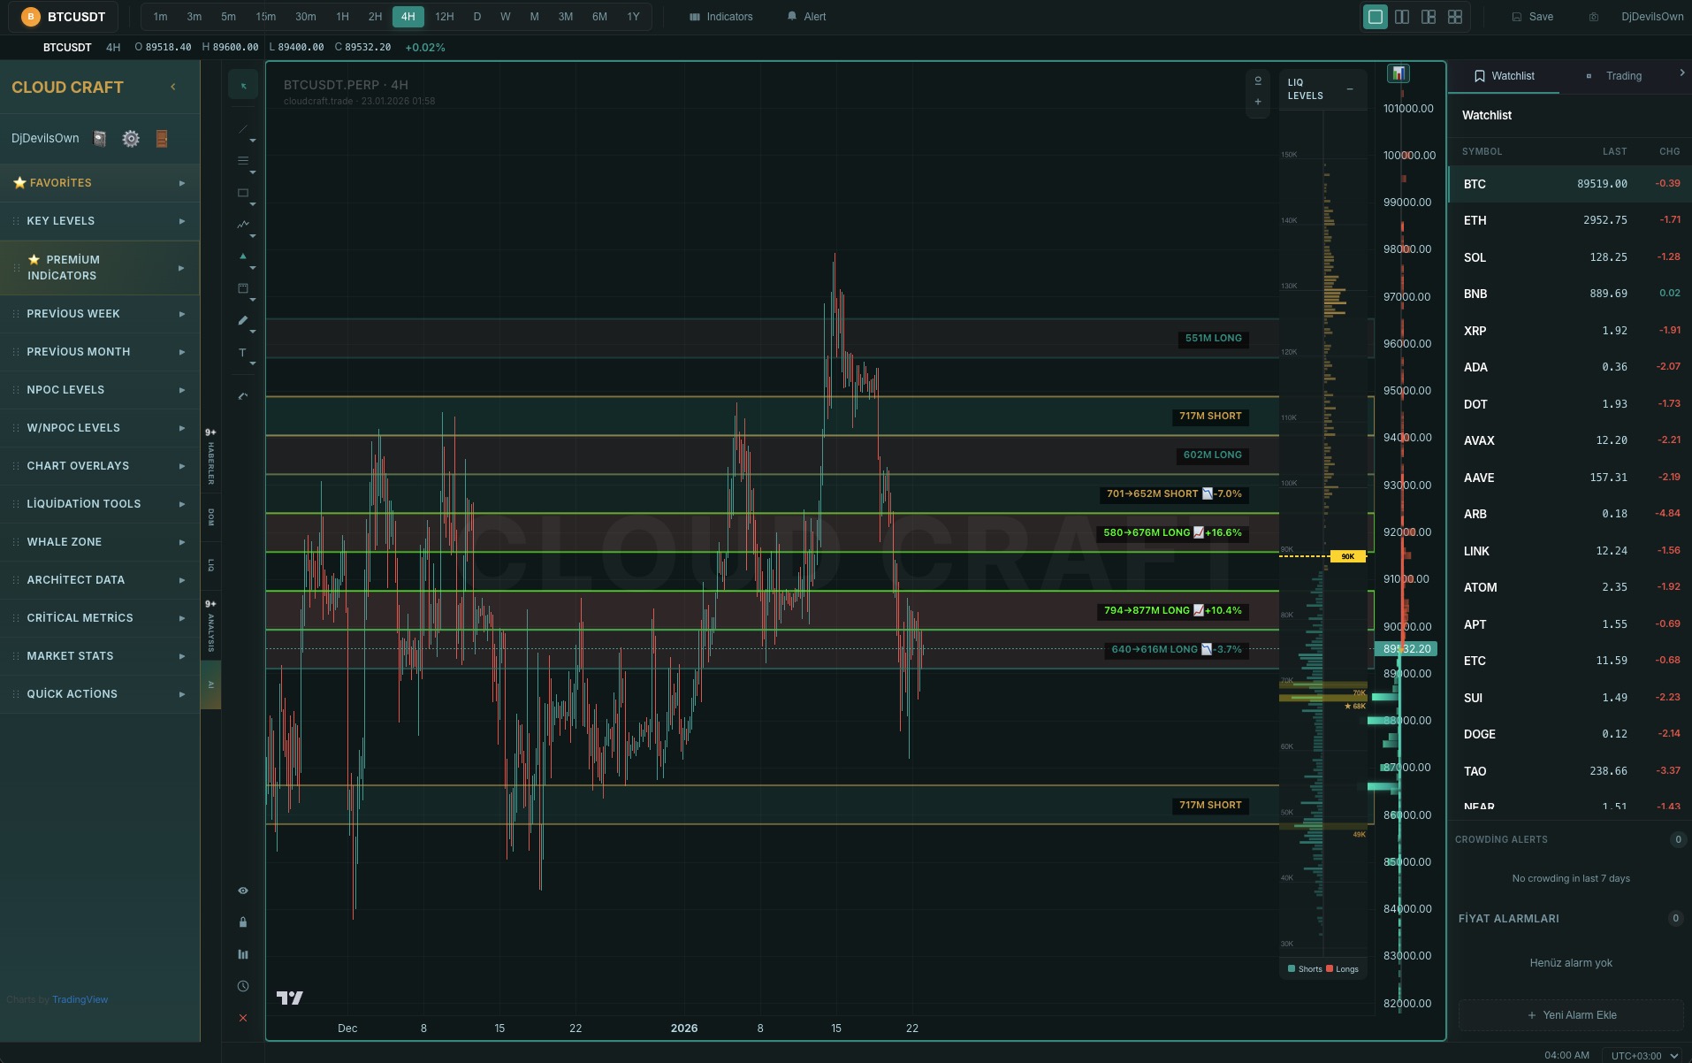Select the calendar/range measure tool
Image resolution: width=1692 pixels, height=1063 pixels.
(243, 288)
